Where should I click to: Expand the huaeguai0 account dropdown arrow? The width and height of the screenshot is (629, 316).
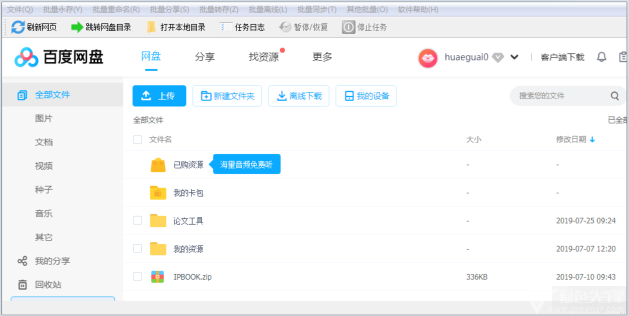(514, 57)
